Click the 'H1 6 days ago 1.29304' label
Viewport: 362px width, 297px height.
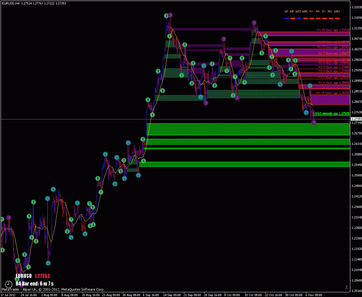click(x=334, y=71)
